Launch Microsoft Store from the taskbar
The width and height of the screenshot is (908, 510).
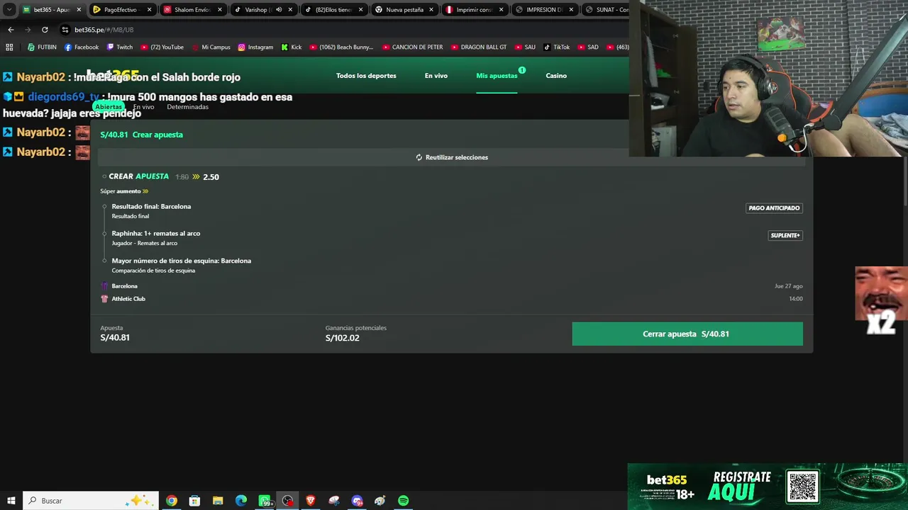click(x=194, y=501)
